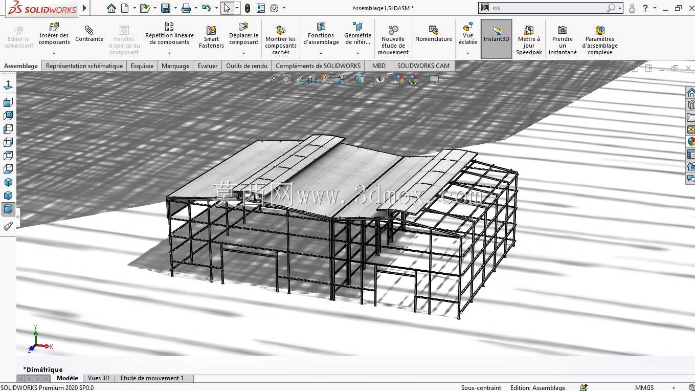Open the New document dropdown arrow
Viewport: 695px width, 391px height.
click(134, 8)
